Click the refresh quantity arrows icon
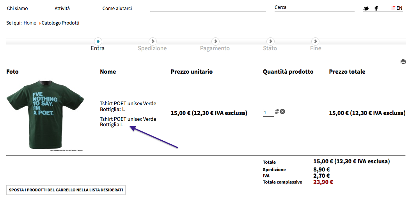Viewport: 417px width, 198px height. (277, 112)
